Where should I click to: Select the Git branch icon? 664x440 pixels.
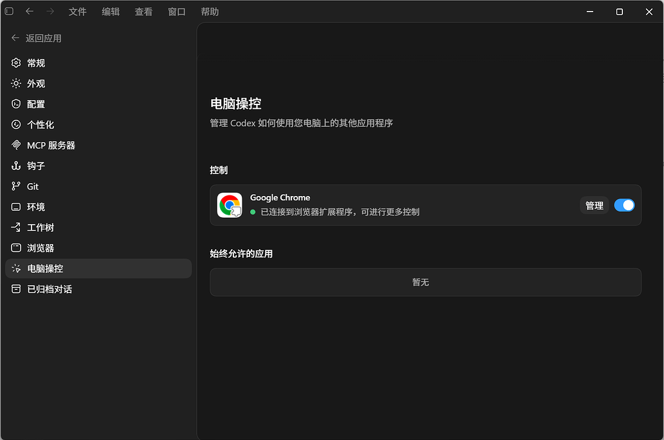[x=16, y=186]
